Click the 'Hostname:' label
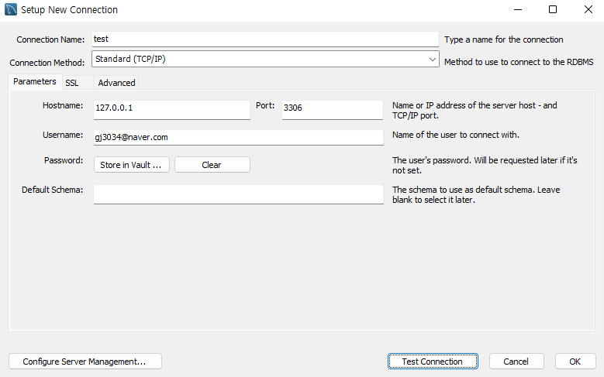Screen dimensions: 604x377 [63, 105]
